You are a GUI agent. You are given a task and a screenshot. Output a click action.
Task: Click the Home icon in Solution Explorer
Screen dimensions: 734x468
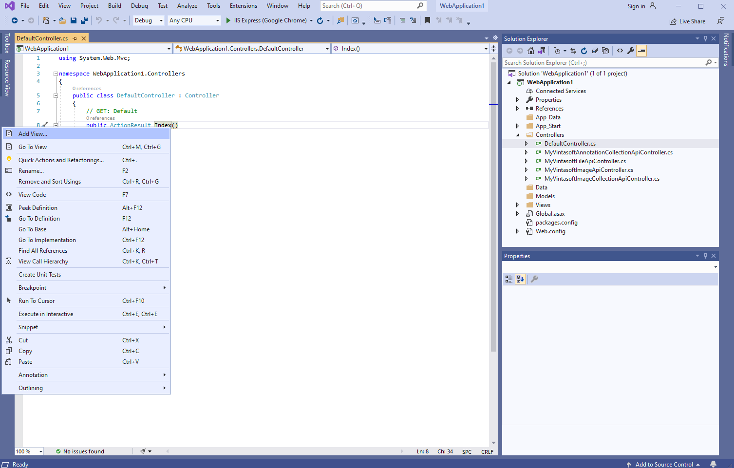click(x=531, y=51)
